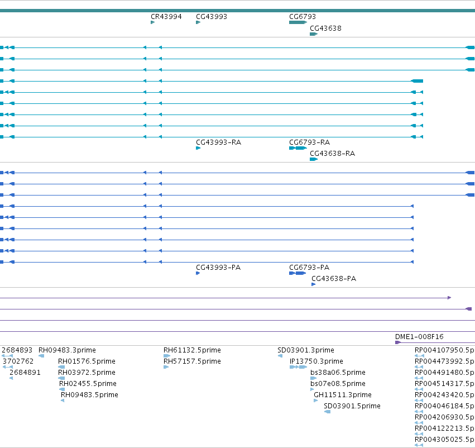Viewport: 475px width, 448px height.
Task: Select RP004514317.5p read label
Action: pyautogui.click(x=444, y=384)
